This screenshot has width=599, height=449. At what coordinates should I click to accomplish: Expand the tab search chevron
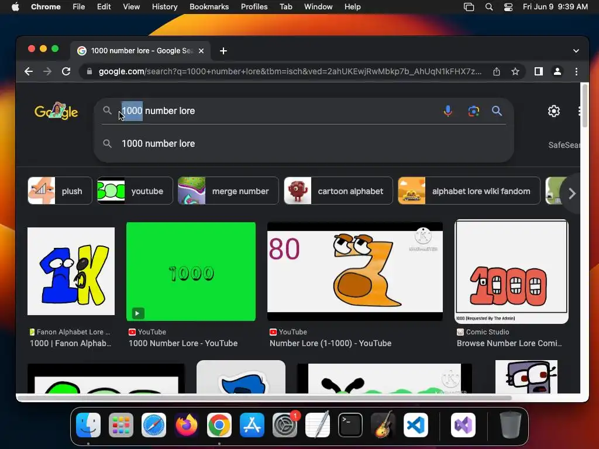[576, 51]
